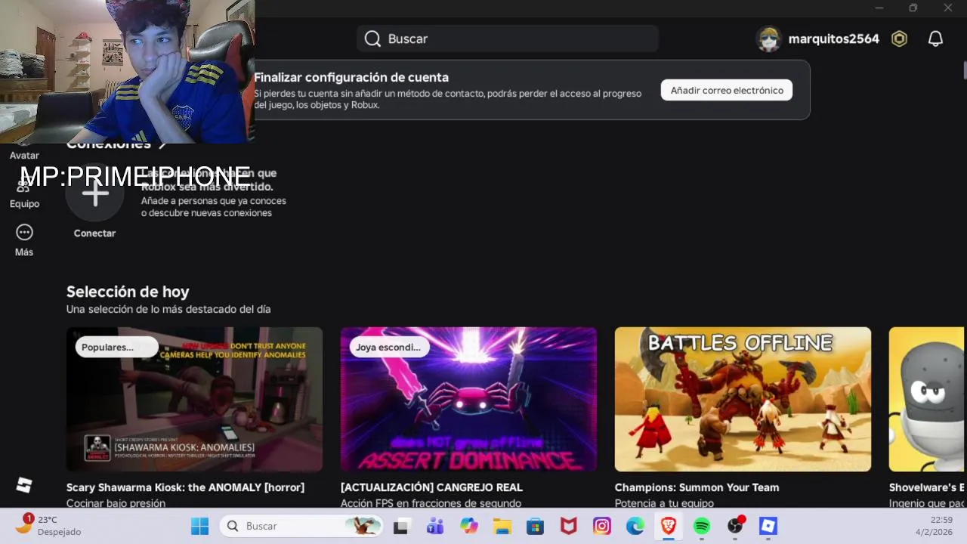Open Task View on the taskbar
The image size is (967, 544).
pyautogui.click(x=400, y=526)
